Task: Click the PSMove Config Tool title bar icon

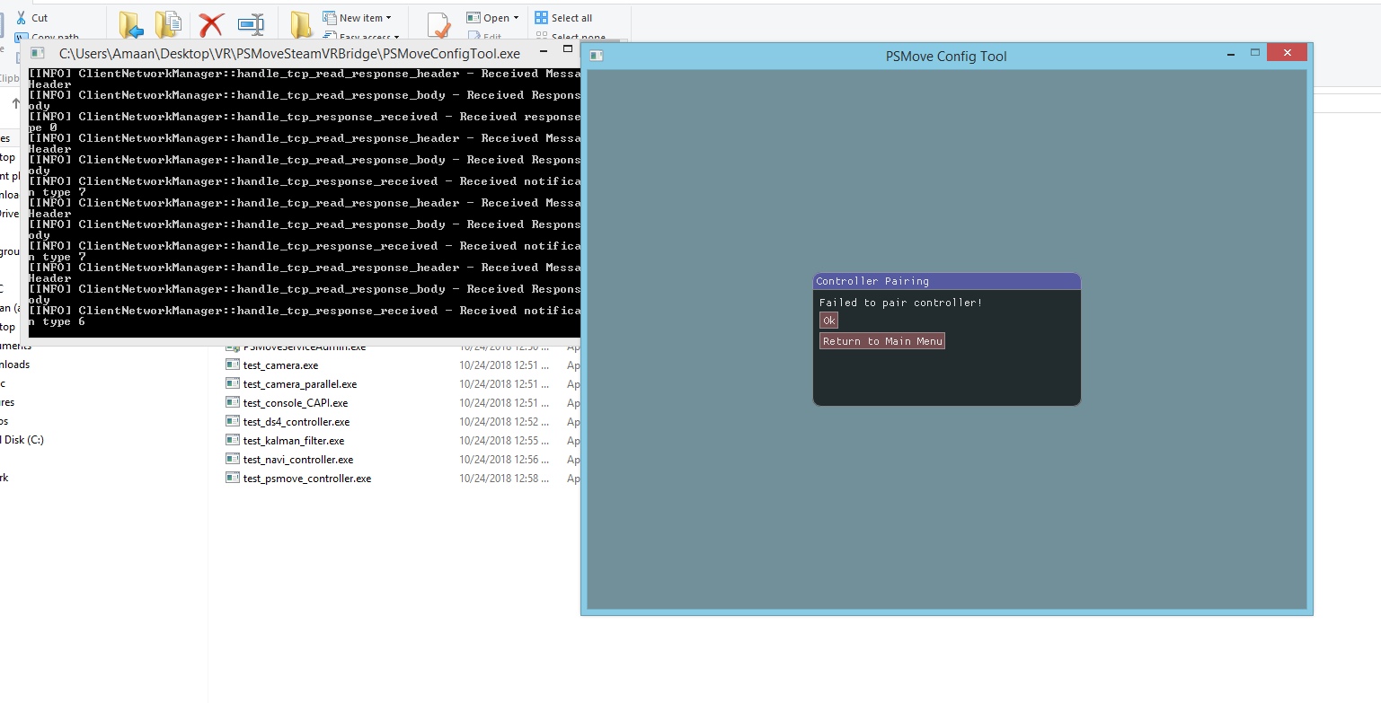Action: (594, 55)
